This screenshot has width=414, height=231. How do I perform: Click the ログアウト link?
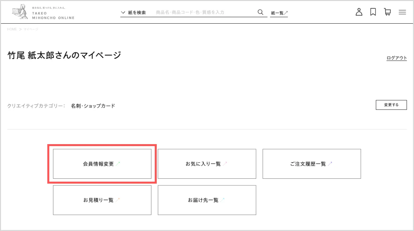coord(397,58)
